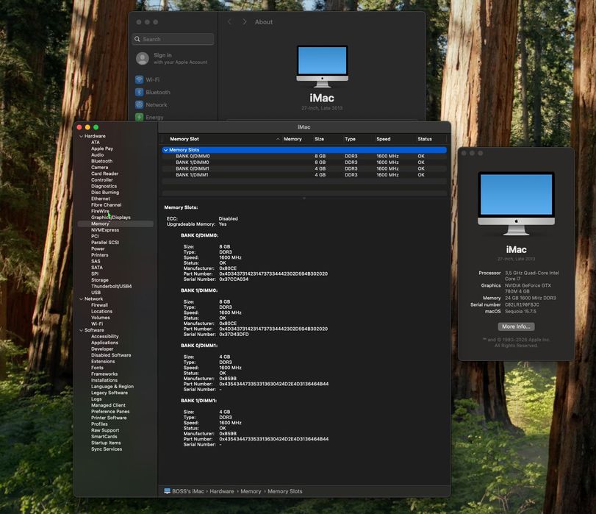Viewport: 596px width, 514px height.
Task: Select Graphics/Displays in Hardware list
Action: [x=111, y=217]
